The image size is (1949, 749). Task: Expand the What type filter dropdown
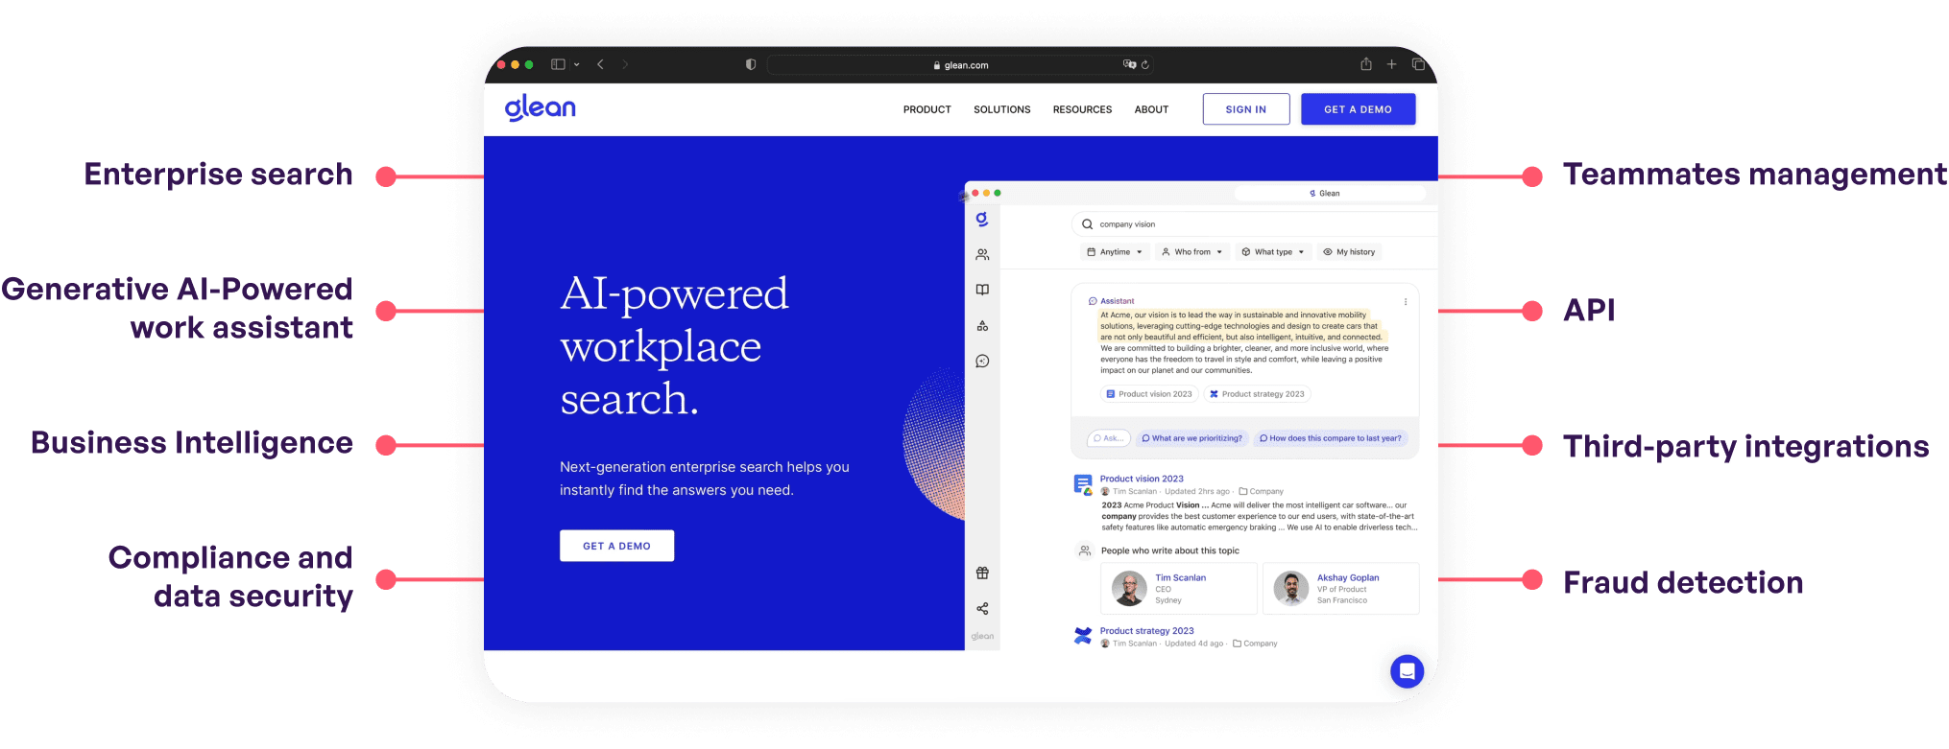pyautogui.click(x=1273, y=252)
